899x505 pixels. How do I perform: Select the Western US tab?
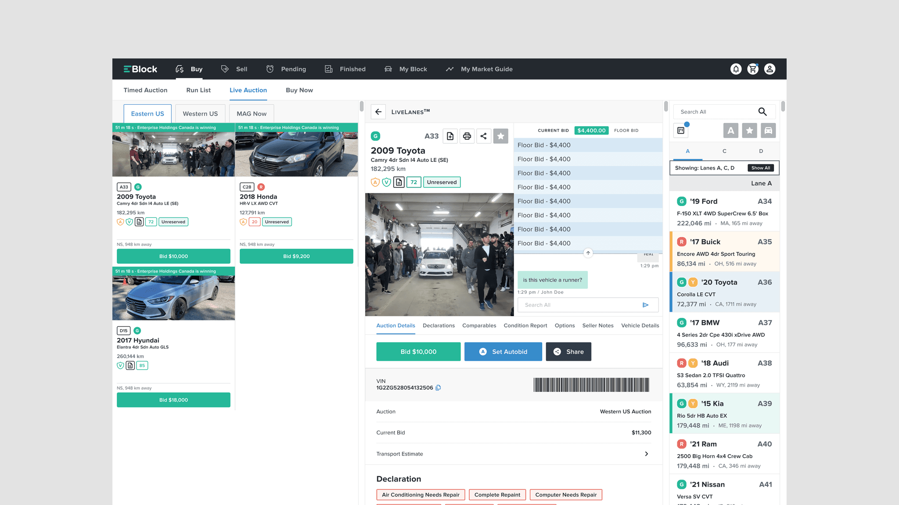[x=200, y=114]
